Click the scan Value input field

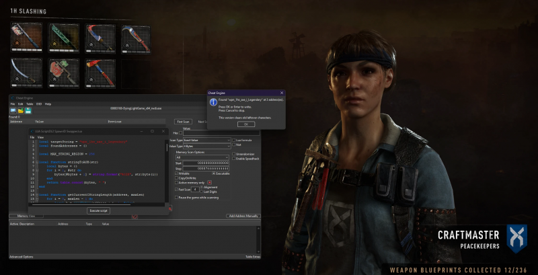(x=221, y=132)
